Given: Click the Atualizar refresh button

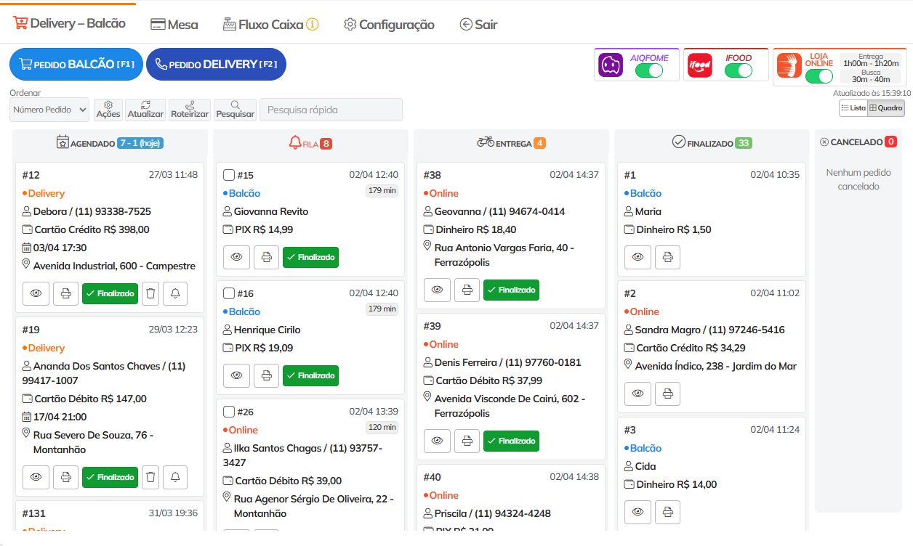Looking at the screenshot, I should (x=145, y=110).
